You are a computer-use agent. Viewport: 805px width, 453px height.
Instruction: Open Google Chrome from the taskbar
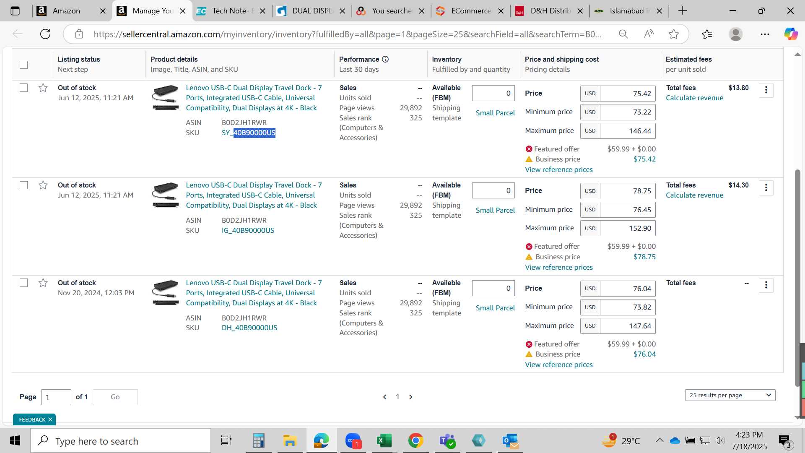click(415, 441)
